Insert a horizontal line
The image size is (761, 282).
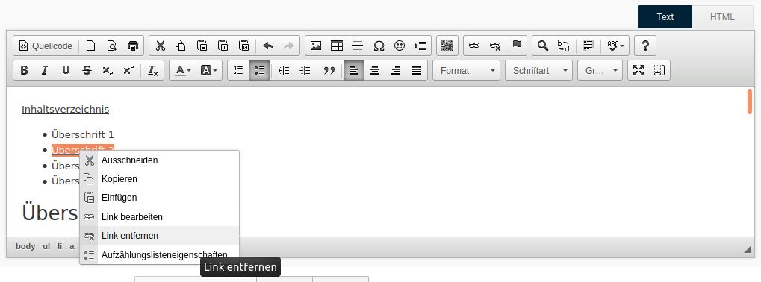tap(358, 46)
